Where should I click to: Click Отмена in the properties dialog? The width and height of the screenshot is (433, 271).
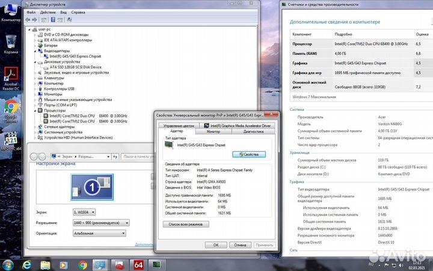click(240, 245)
